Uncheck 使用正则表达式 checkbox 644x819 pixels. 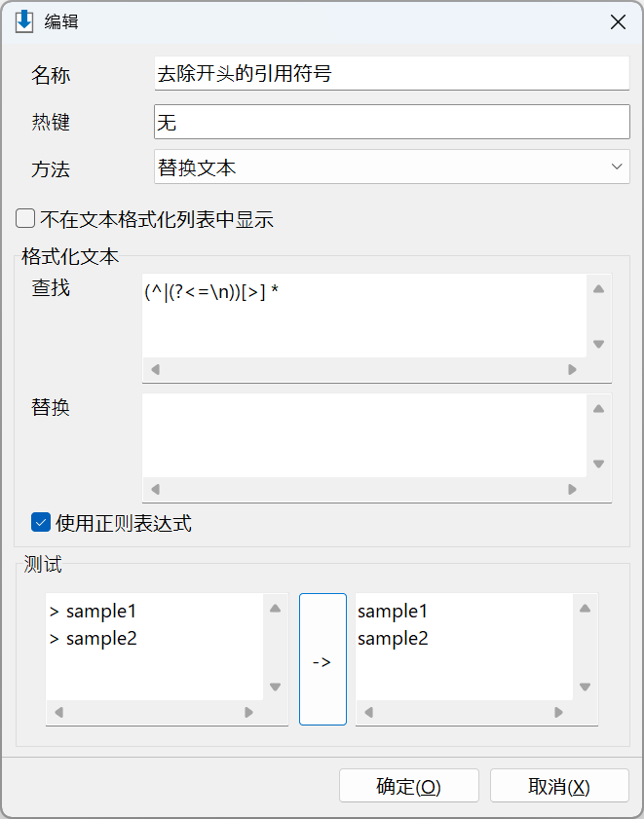coord(41,522)
